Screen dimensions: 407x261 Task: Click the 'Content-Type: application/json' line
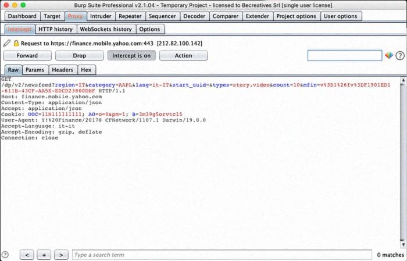click(x=51, y=102)
